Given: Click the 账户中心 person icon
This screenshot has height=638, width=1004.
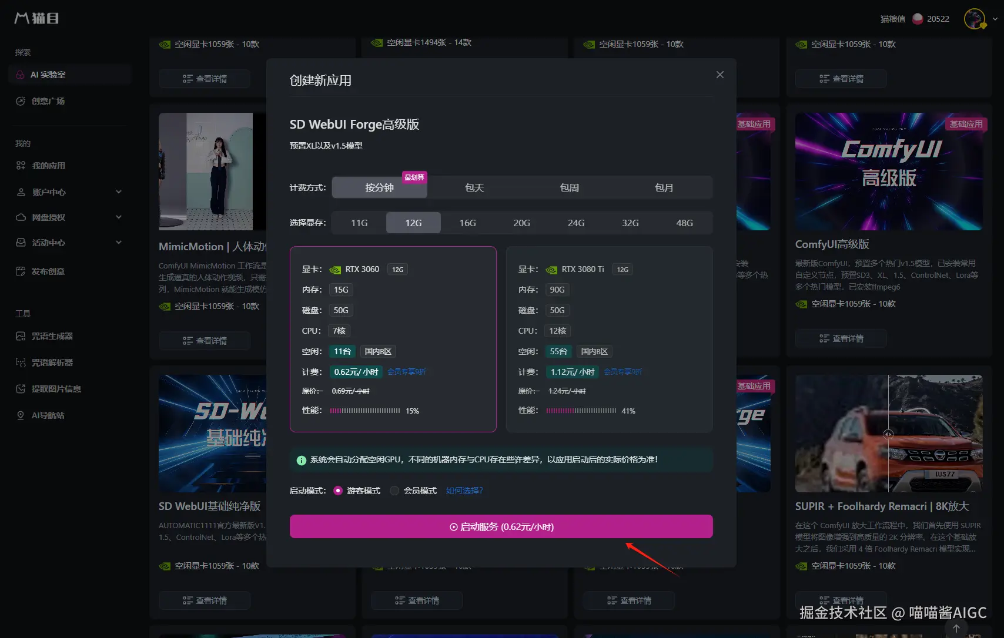Looking at the screenshot, I should (x=21, y=192).
